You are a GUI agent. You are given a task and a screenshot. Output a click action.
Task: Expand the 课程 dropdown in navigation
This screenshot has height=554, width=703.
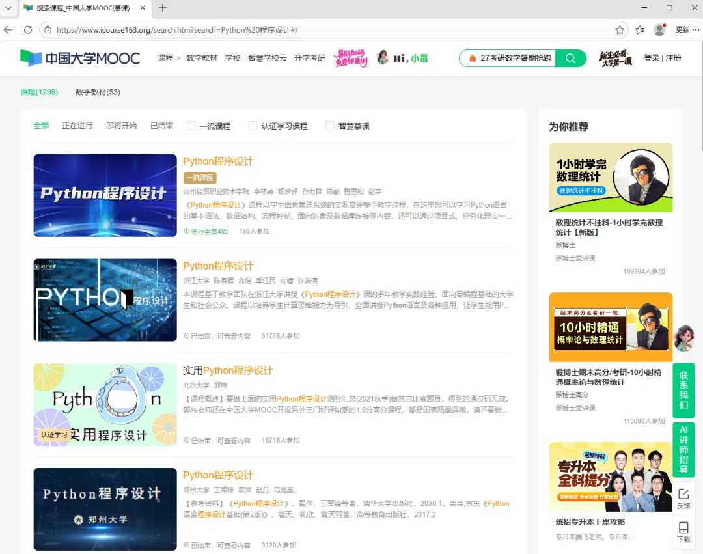[x=169, y=59]
